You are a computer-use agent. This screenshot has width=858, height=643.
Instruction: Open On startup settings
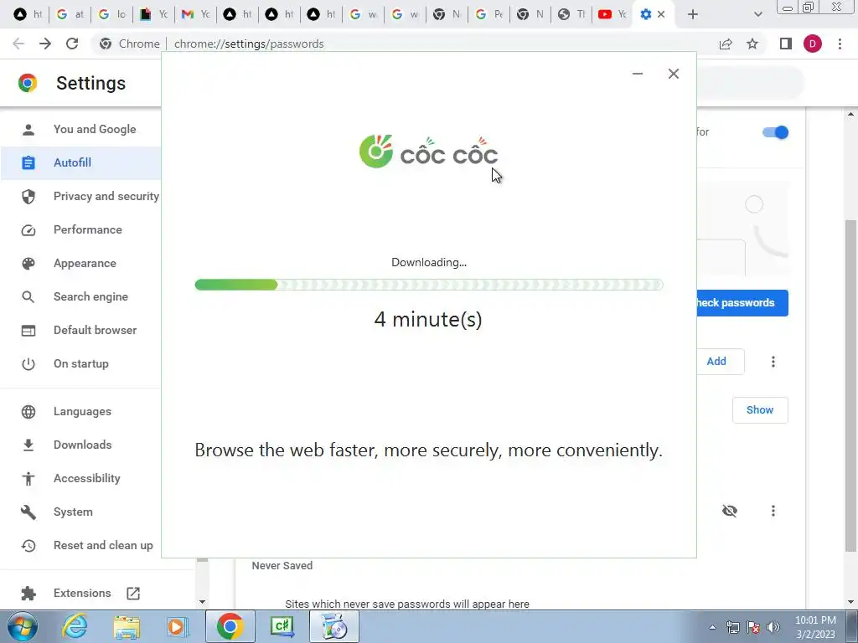click(81, 363)
